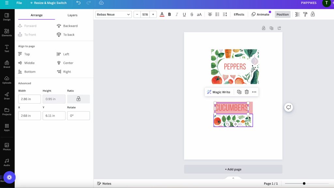The width and height of the screenshot is (334, 188).
Task: Click the X position input field
Action: (x=29, y=116)
